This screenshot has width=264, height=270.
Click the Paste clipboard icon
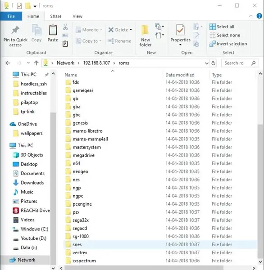[53, 30]
